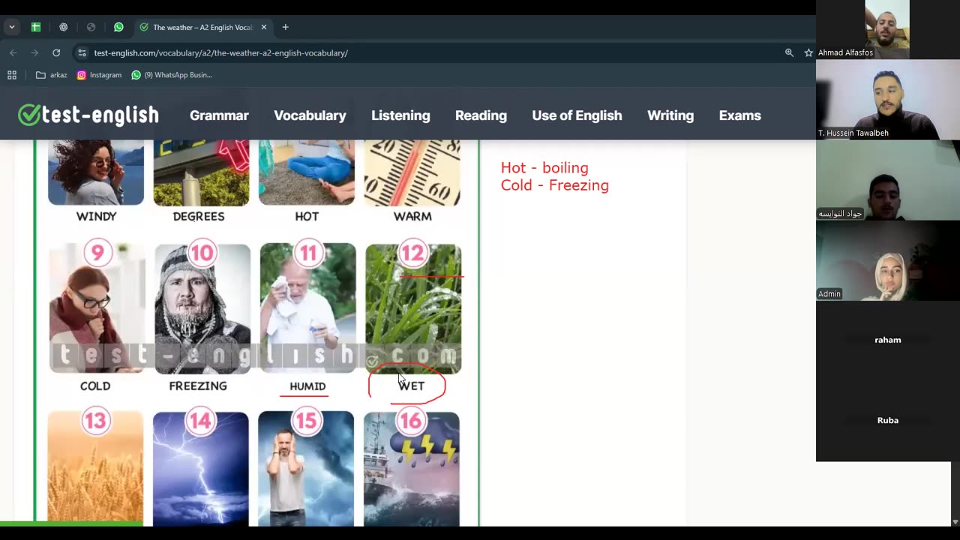Click picture 12 of wet grass
This screenshot has width=960, height=540.
(413, 307)
